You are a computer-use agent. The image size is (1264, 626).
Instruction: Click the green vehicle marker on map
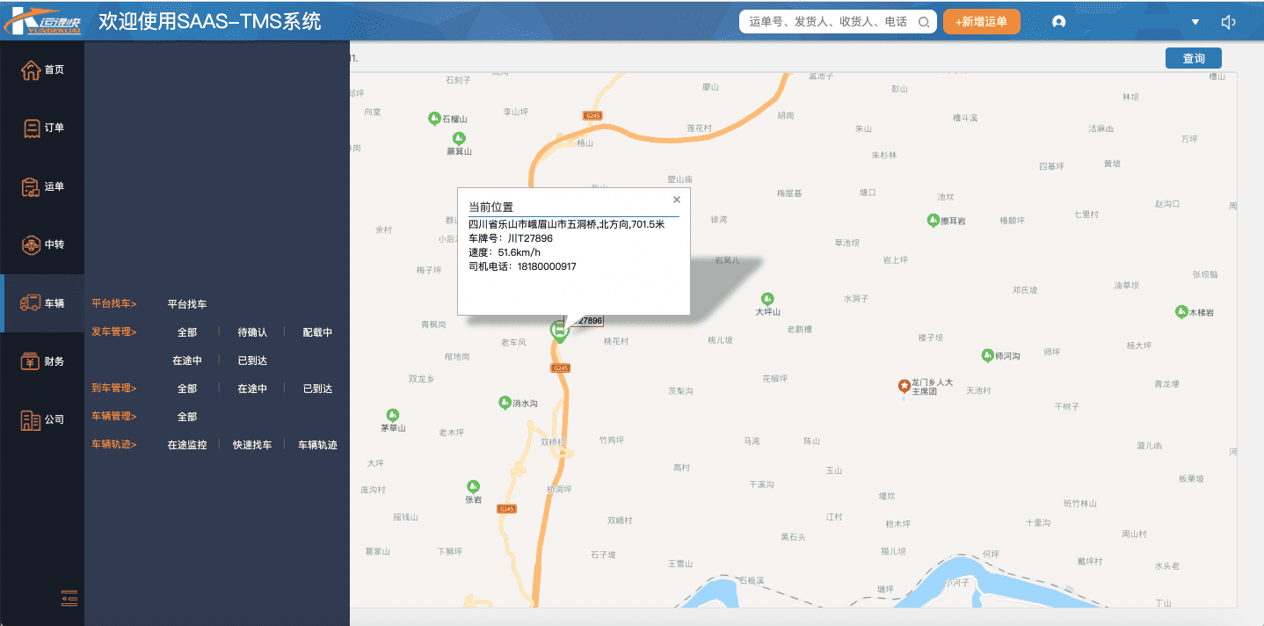click(559, 330)
